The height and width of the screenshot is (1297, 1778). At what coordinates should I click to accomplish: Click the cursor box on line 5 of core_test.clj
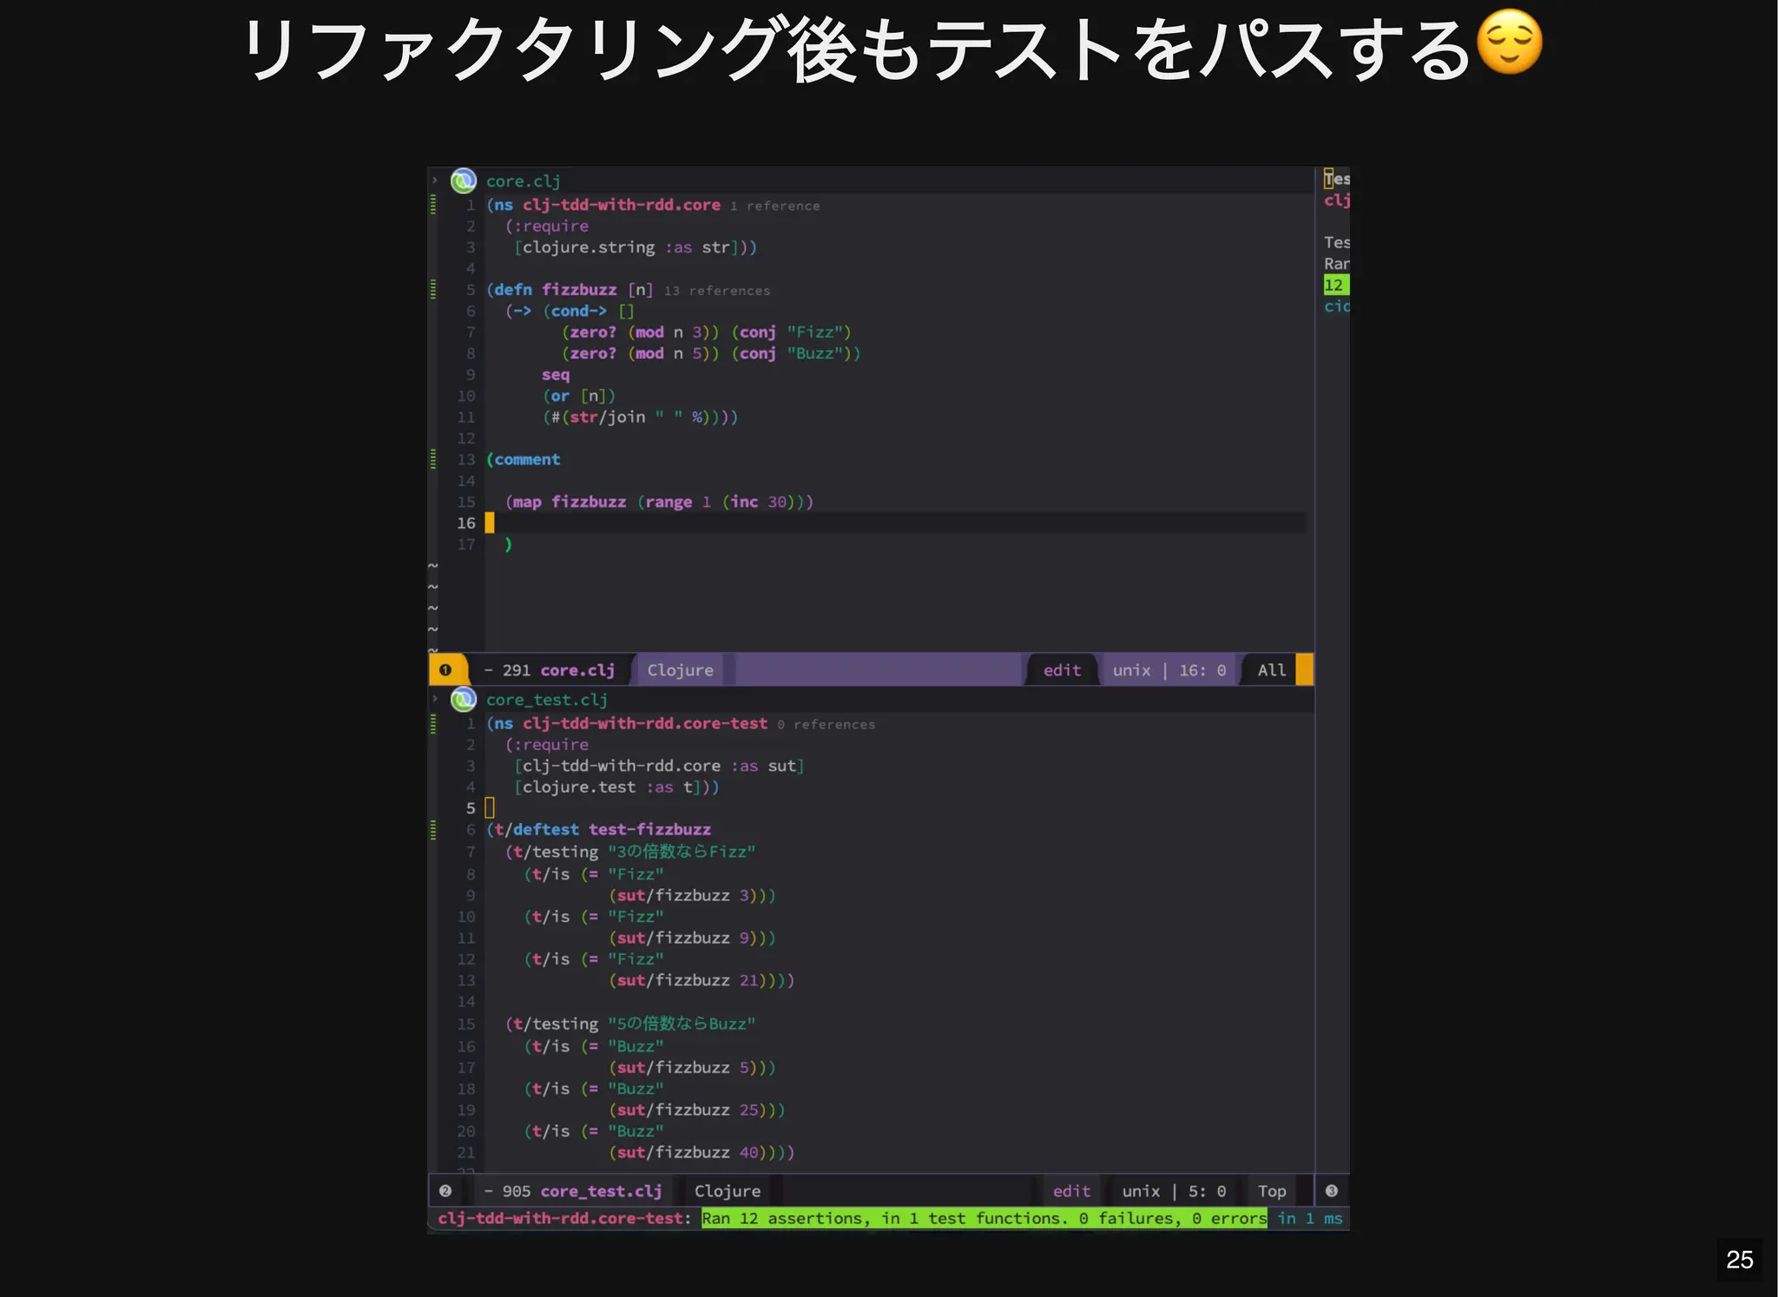(x=490, y=808)
